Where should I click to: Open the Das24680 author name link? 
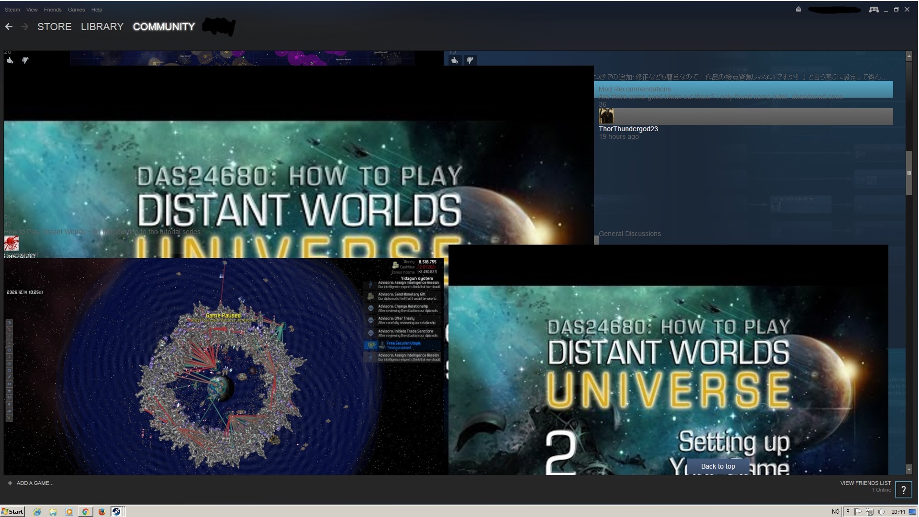[x=20, y=256]
